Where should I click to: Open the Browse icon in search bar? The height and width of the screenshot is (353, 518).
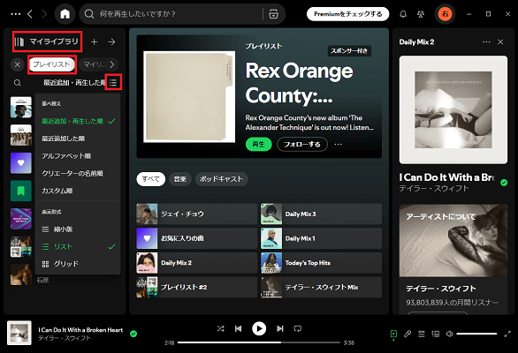point(273,14)
